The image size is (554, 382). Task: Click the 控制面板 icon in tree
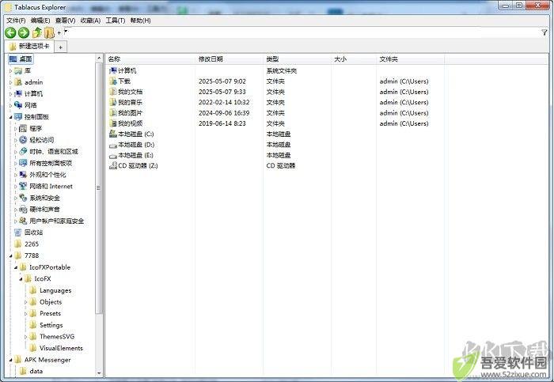(18, 117)
